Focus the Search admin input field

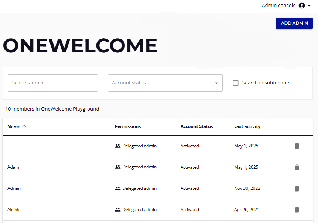click(53, 83)
